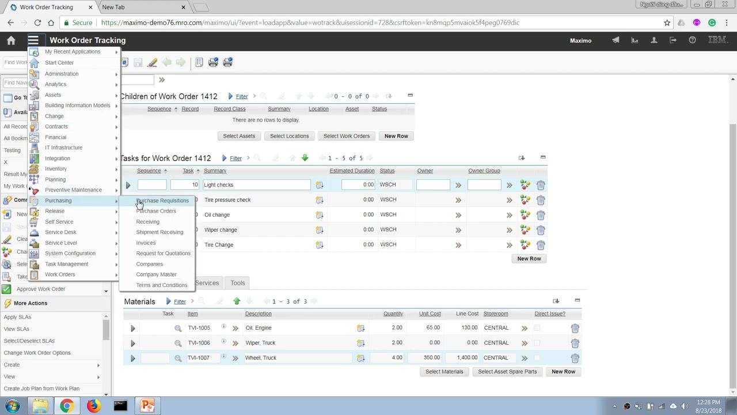Select Purchase Orders from Purchasing submenu

pos(156,211)
